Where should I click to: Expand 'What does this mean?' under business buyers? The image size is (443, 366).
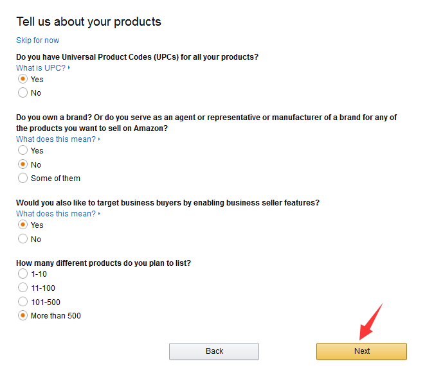point(55,213)
